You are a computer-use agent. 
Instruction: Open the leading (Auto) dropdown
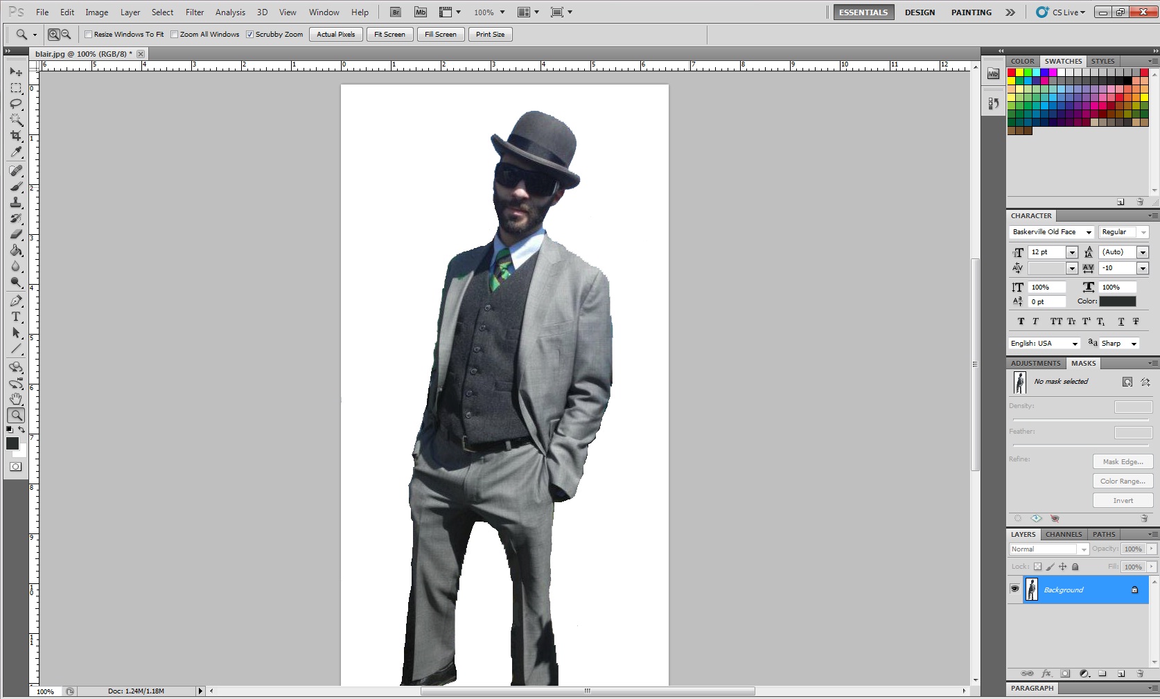tap(1143, 252)
